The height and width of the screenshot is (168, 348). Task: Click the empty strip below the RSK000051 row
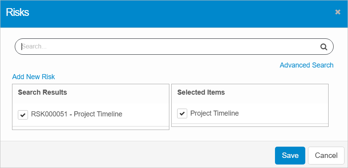click(90, 128)
